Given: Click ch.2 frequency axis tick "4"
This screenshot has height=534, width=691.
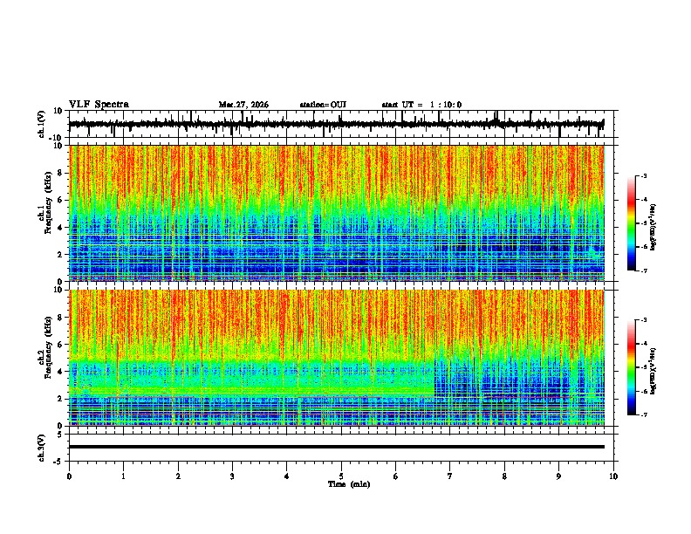Looking at the screenshot, I should [x=61, y=372].
